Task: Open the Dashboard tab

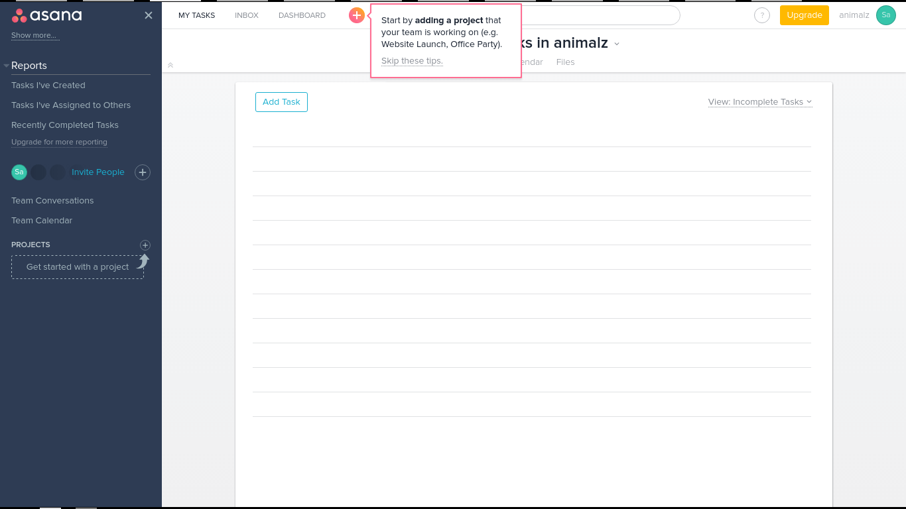Action: (x=302, y=15)
